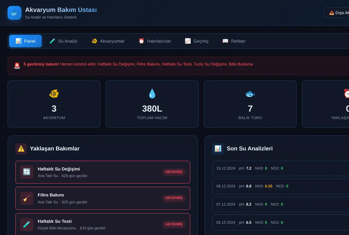The height and width of the screenshot is (235, 349).
Task: Click the 'Son Su Analizleri' heading
Action: (x=250, y=149)
